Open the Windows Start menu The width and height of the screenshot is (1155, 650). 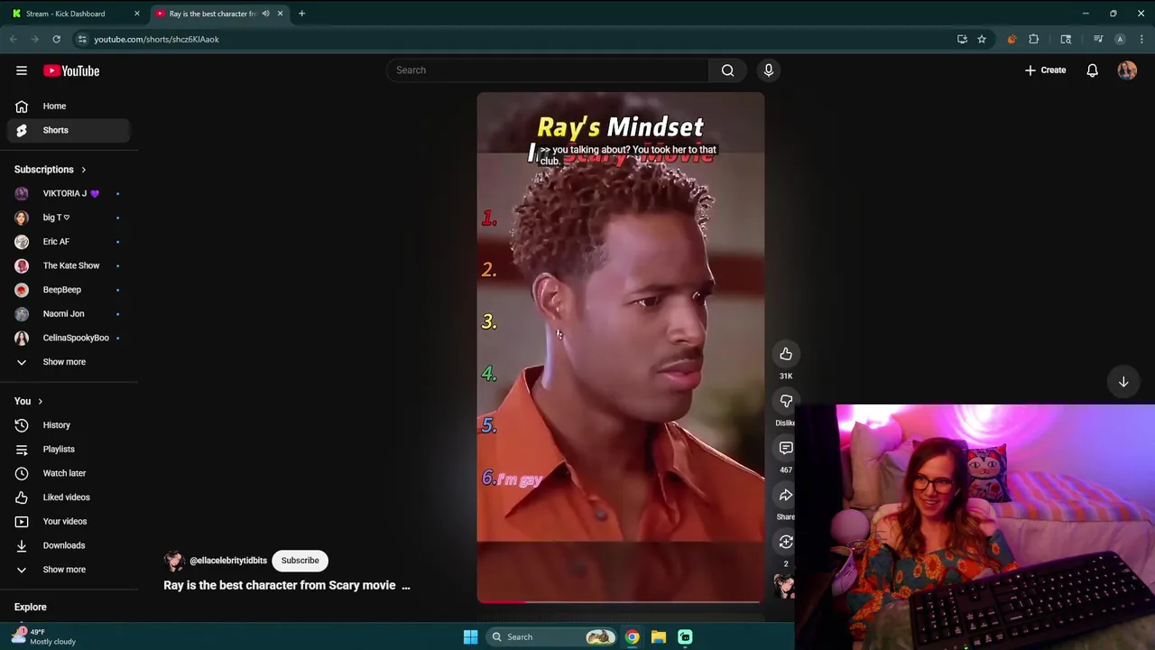click(470, 637)
